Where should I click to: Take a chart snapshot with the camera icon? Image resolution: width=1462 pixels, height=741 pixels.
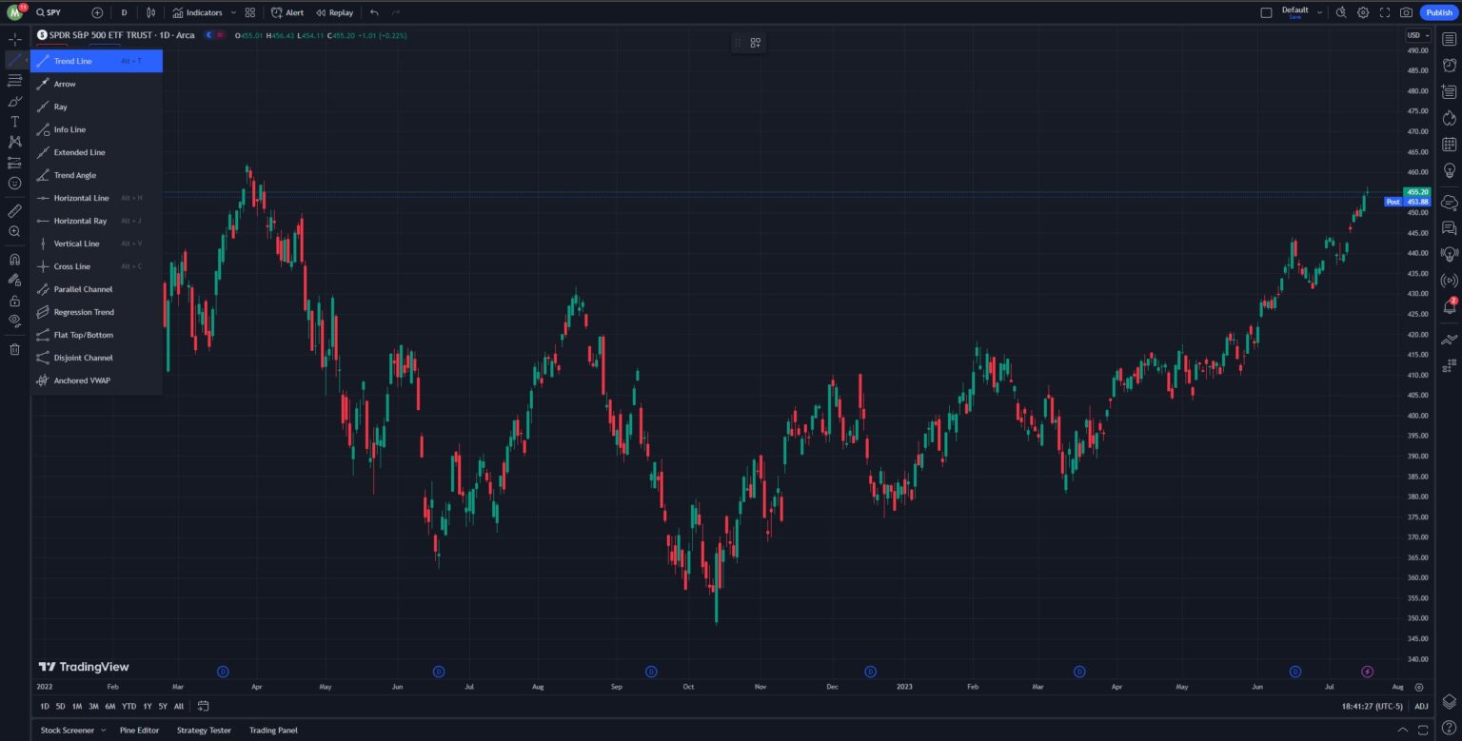tap(1406, 12)
